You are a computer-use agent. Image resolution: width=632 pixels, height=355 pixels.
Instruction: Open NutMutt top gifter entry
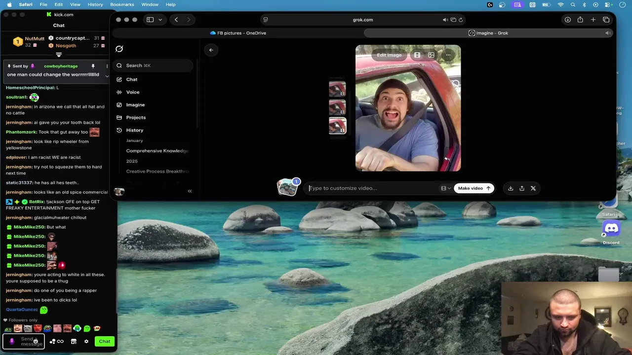29,42
